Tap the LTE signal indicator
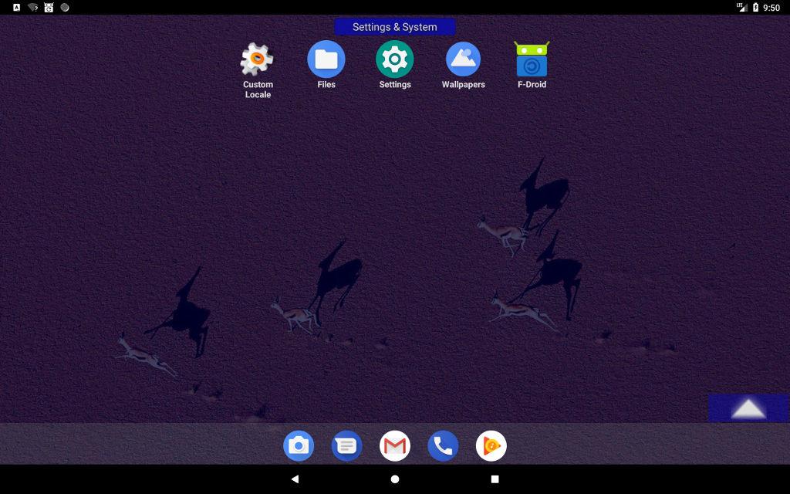The height and width of the screenshot is (494, 790). [741, 8]
